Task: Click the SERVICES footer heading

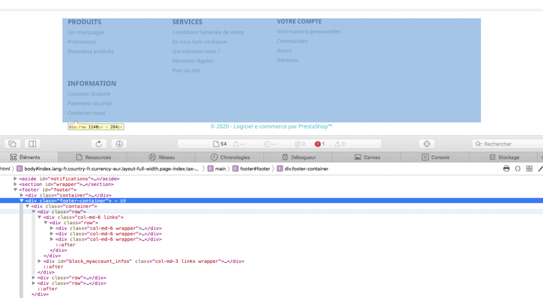Action: point(187,22)
